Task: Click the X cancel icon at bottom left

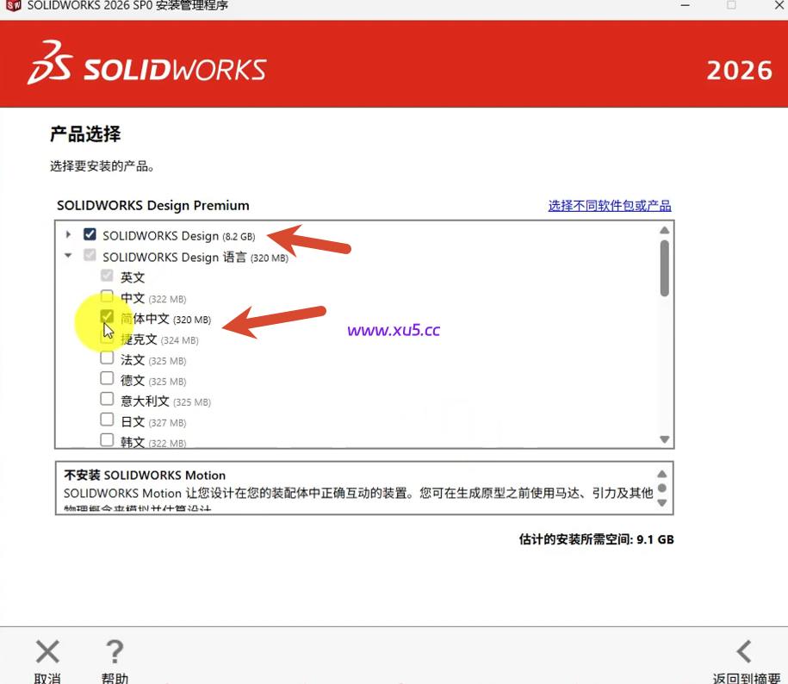Action: (47, 650)
